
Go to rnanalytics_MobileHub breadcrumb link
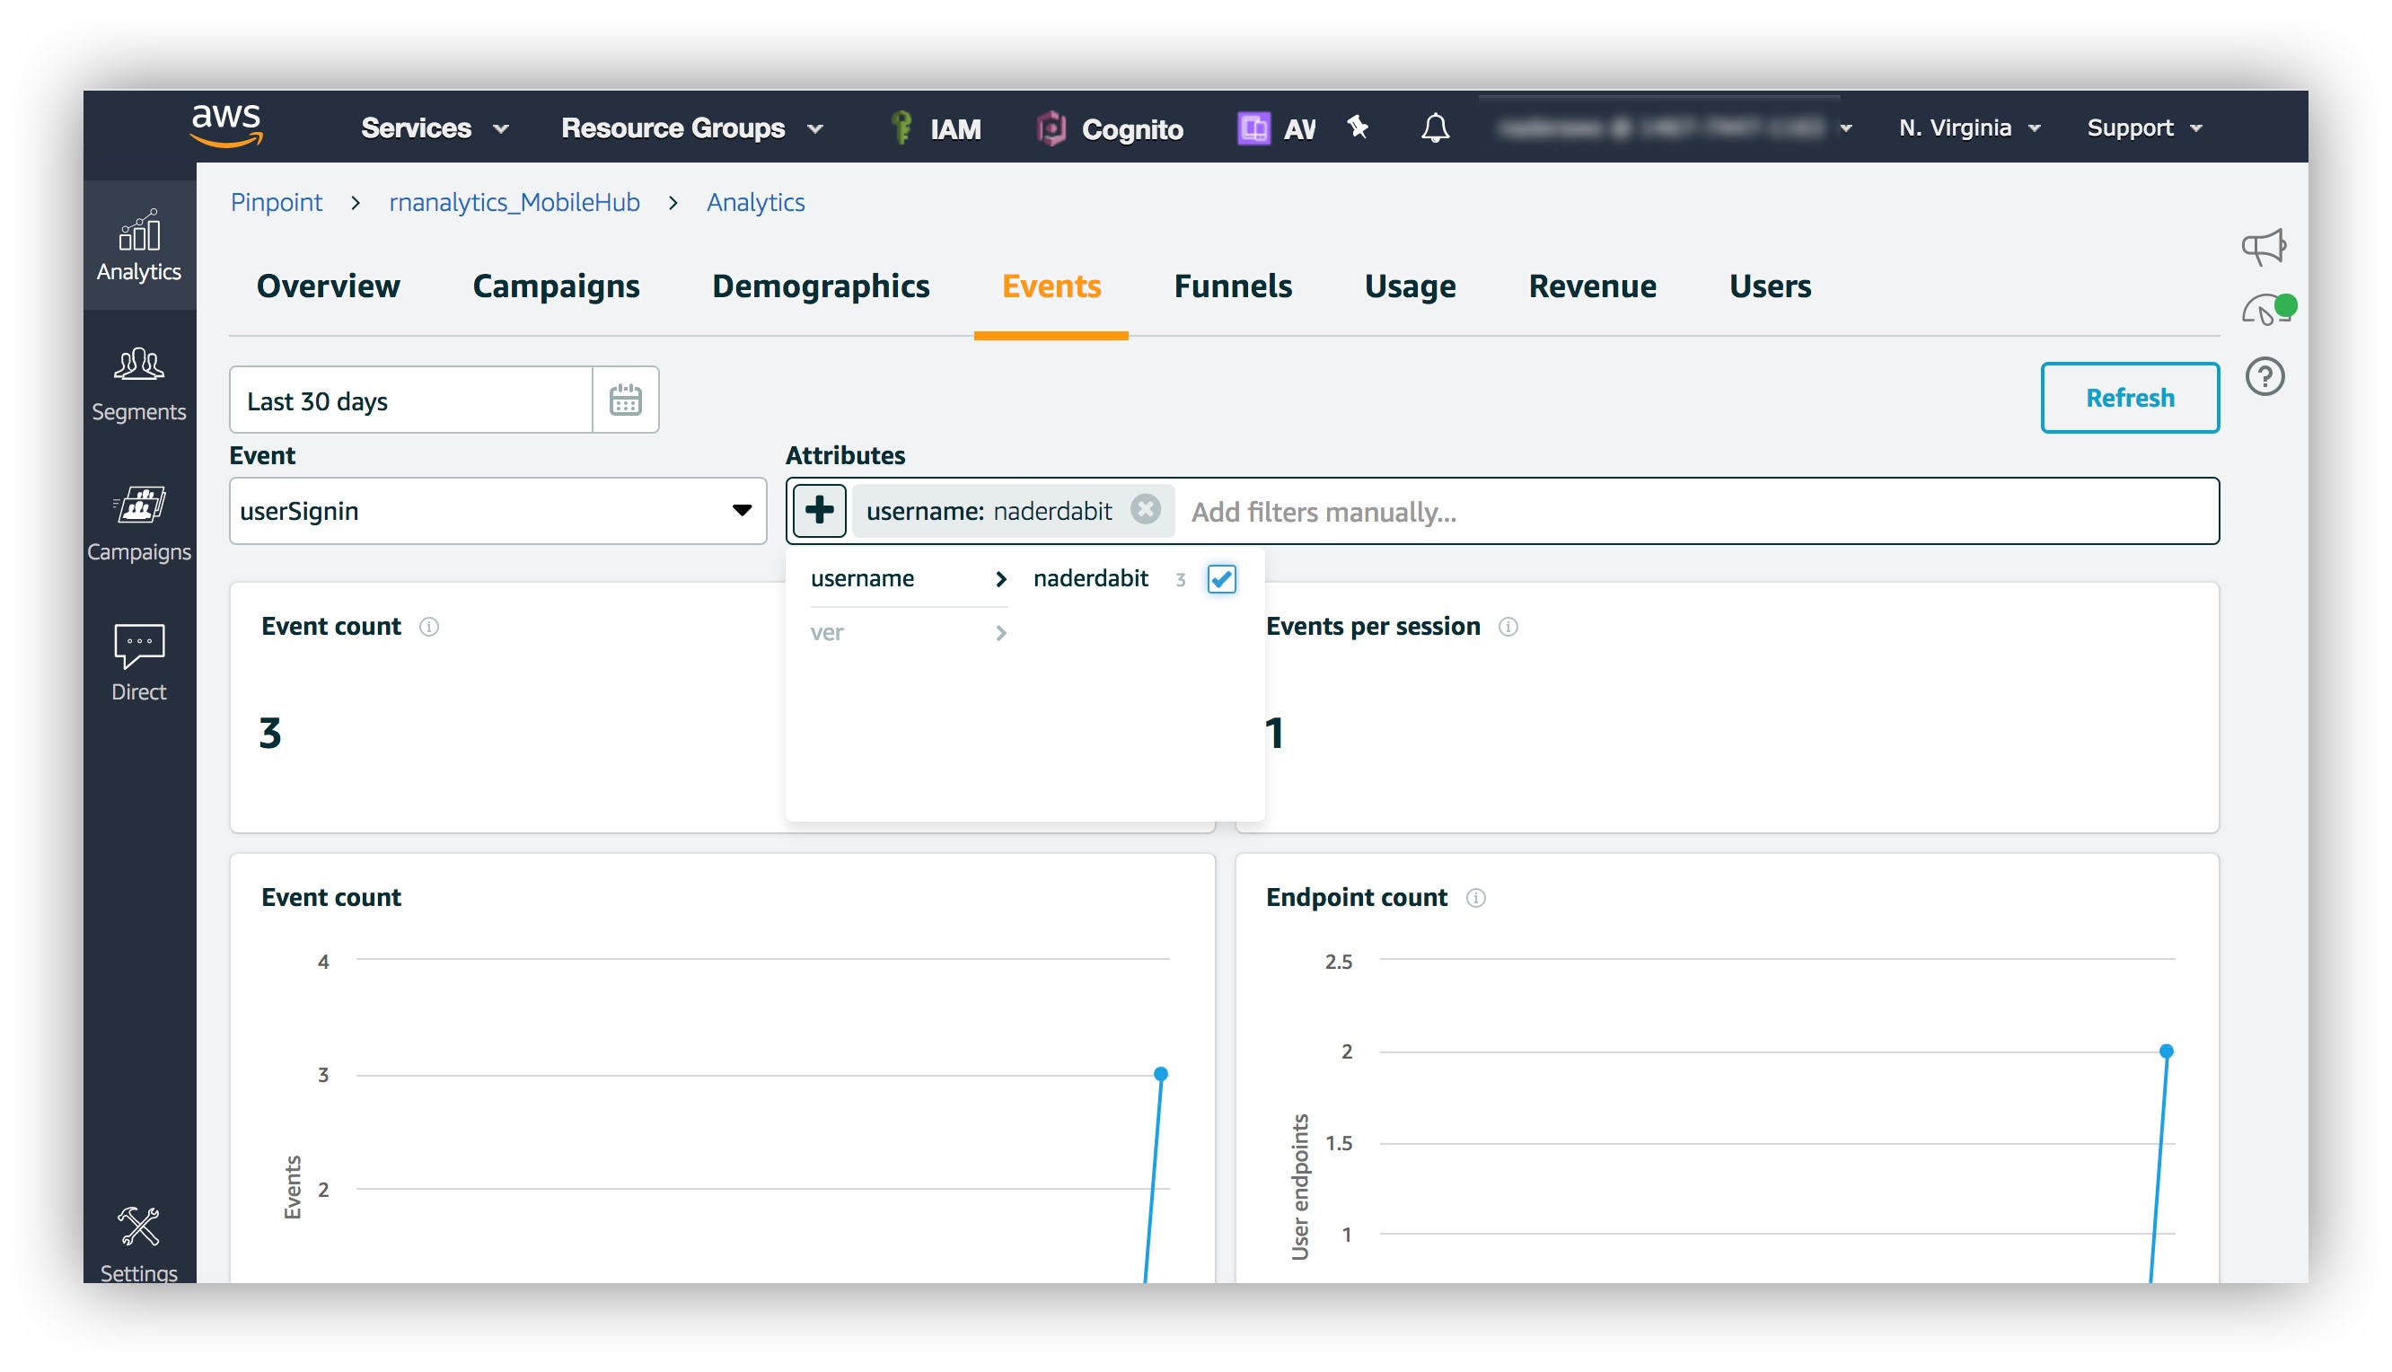point(514,203)
